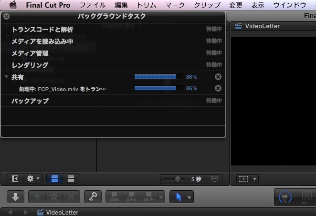Open the keyword editor key button

[93, 196]
